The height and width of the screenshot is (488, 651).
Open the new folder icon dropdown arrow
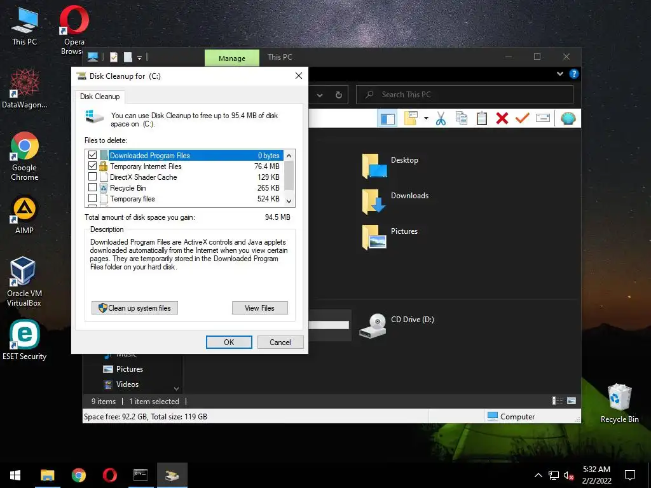pyautogui.click(x=426, y=119)
